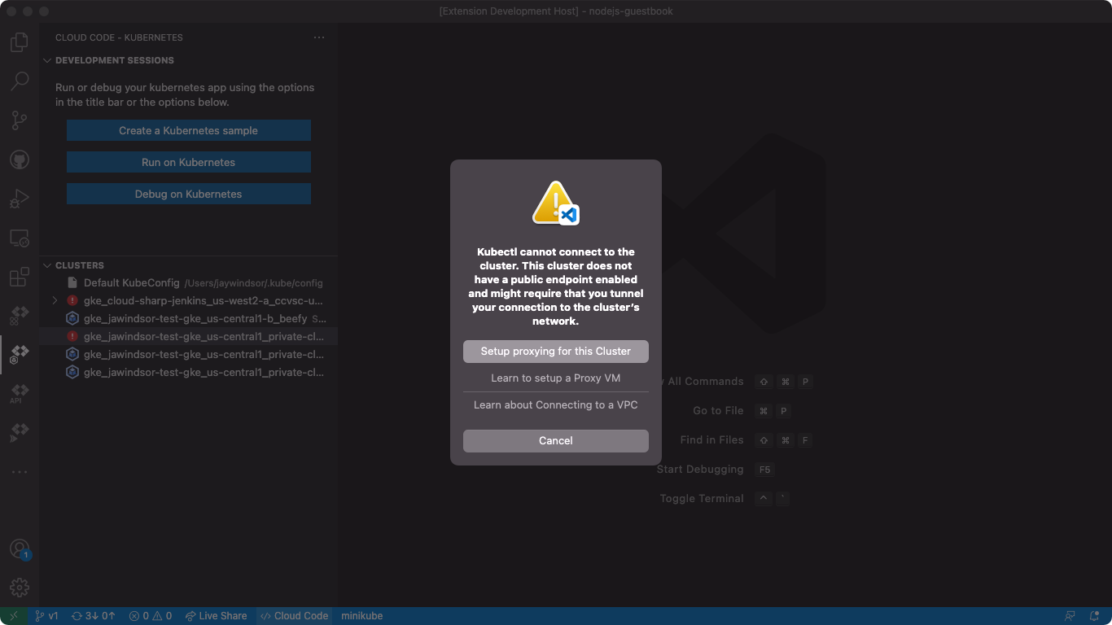Click the warning icon in the dialog

[x=555, y=203]
